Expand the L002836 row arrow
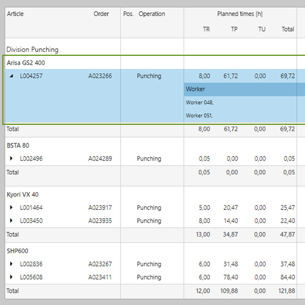 pos(12,264)
